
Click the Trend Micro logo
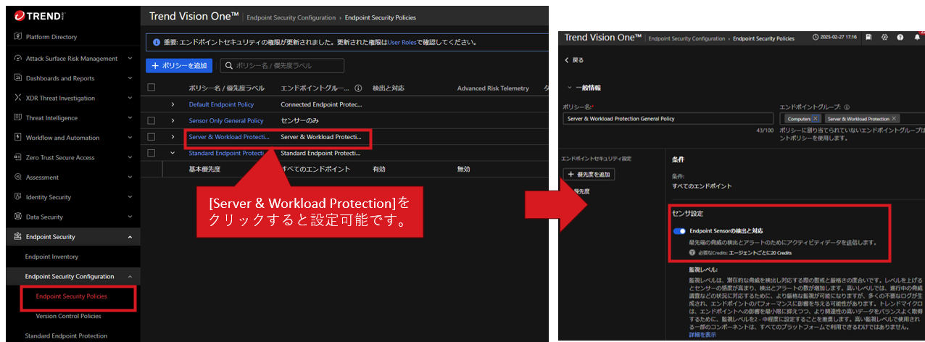pos(38,15)
